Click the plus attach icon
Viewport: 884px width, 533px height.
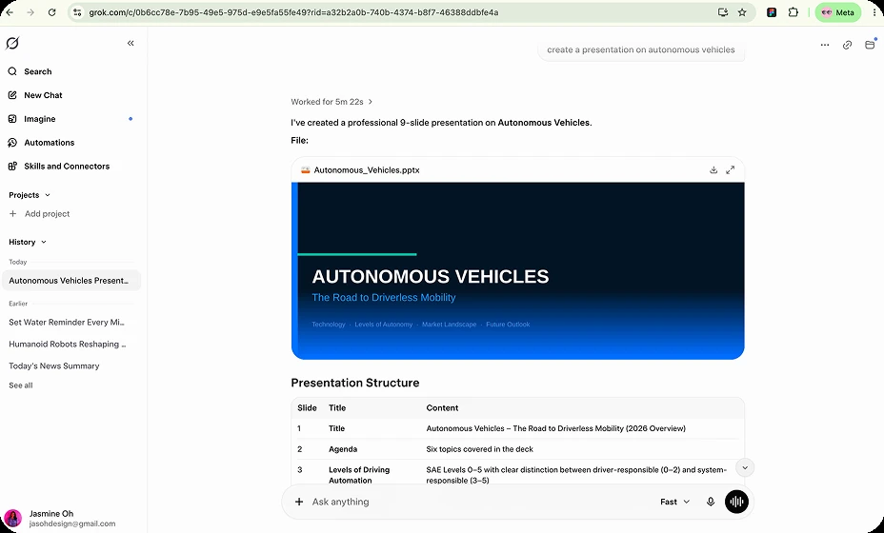pyautogui.click(x=299, y=502)
